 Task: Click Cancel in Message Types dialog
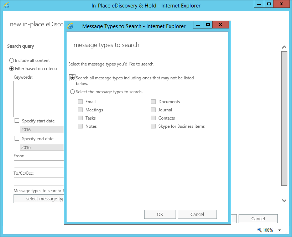click(x=197, y=214)
